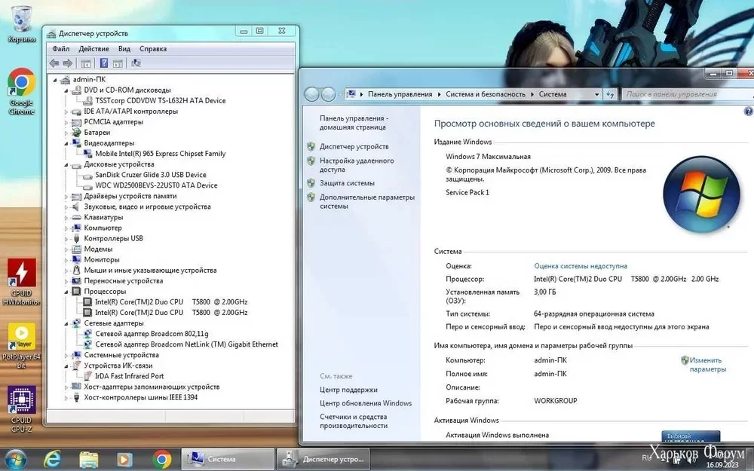Open Chrome from the taskbar

tap(161, 460)
